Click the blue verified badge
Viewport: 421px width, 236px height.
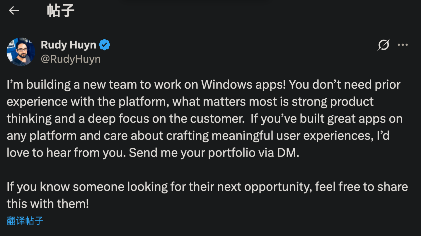104,45
